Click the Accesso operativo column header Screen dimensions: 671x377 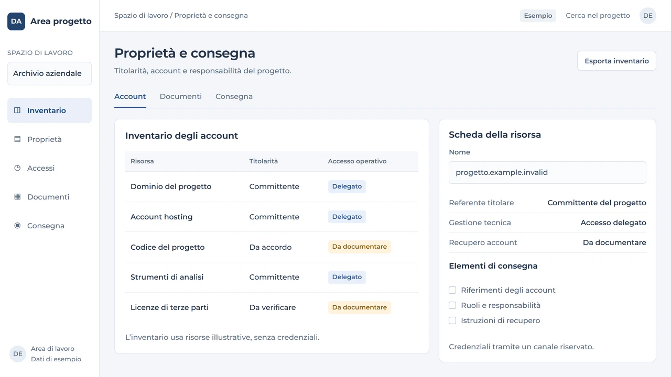pyautogui.click(x=358, y=161)
